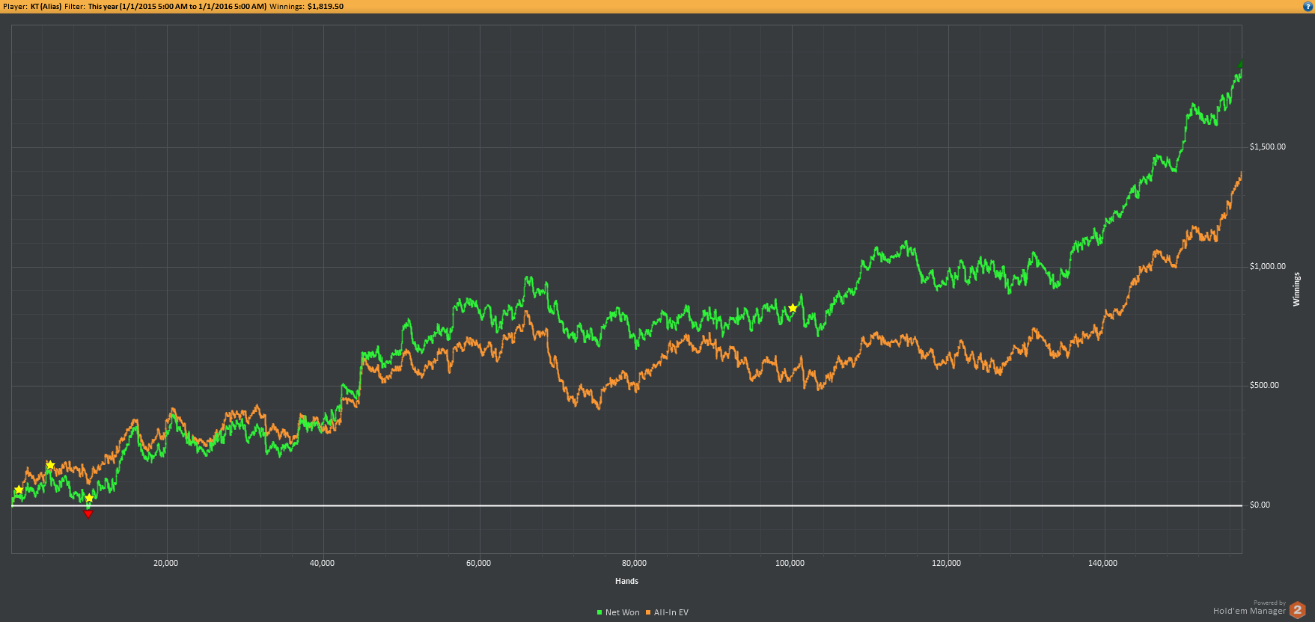Click the Winnings y-axis title
Image resolution: width=1315 pixels, height=622 pixels.
pyautogui.click(x=1297, y=289)
